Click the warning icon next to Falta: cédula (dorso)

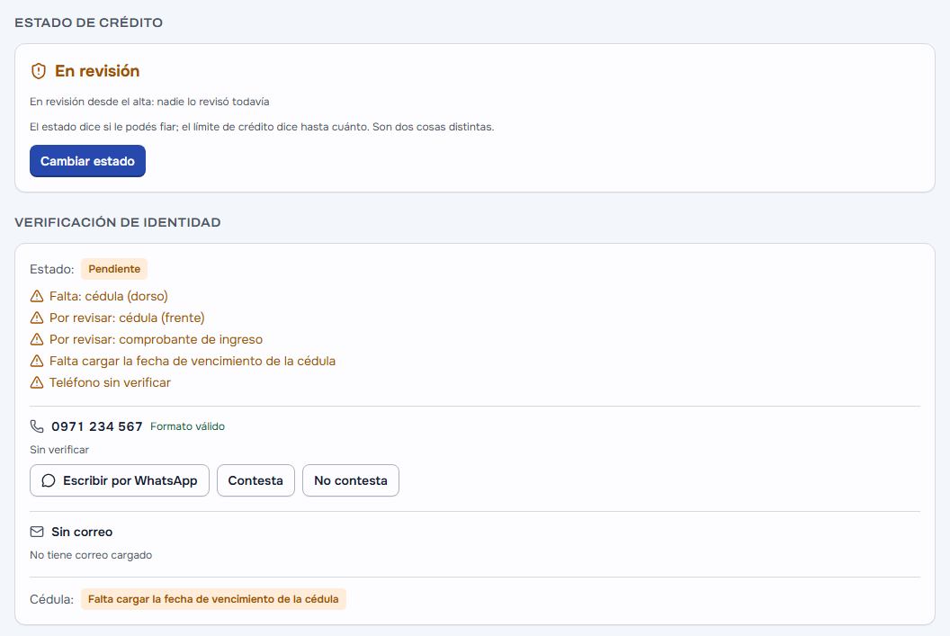pos(37,296)
